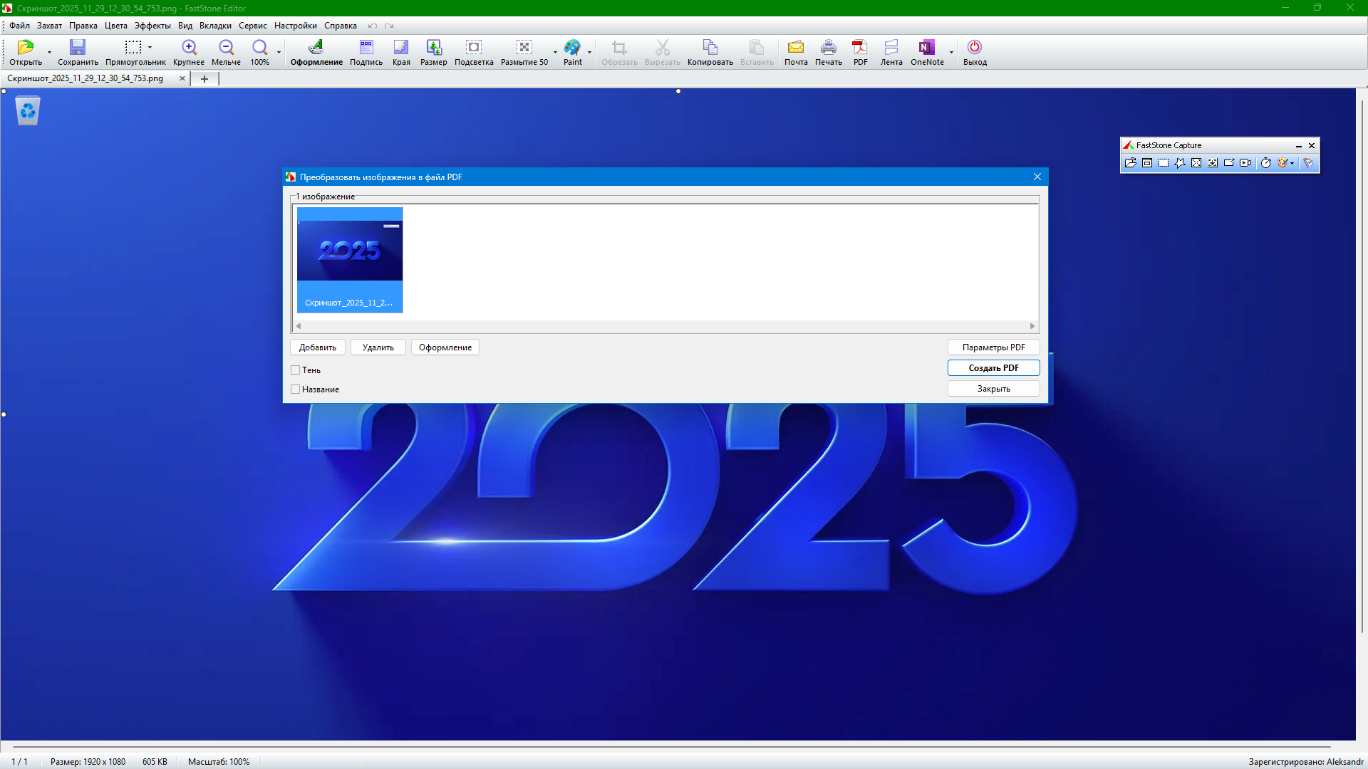The image size is (1368, 769).
Task: Open the Эффекты menu
Action: tap(152, 26)
